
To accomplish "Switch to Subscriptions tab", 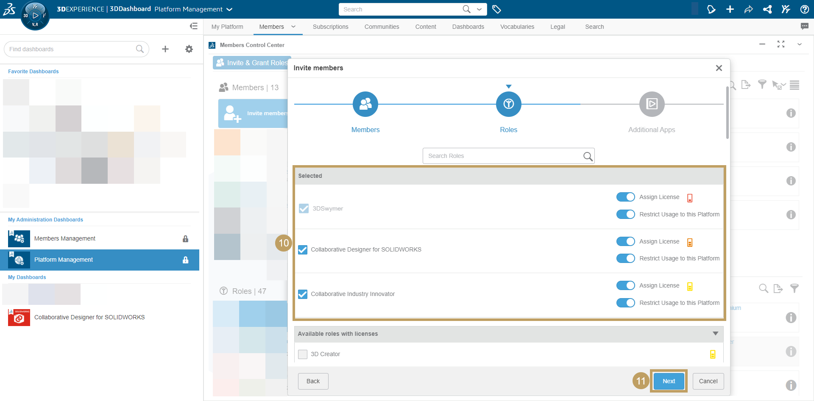I will click(331, 27).
